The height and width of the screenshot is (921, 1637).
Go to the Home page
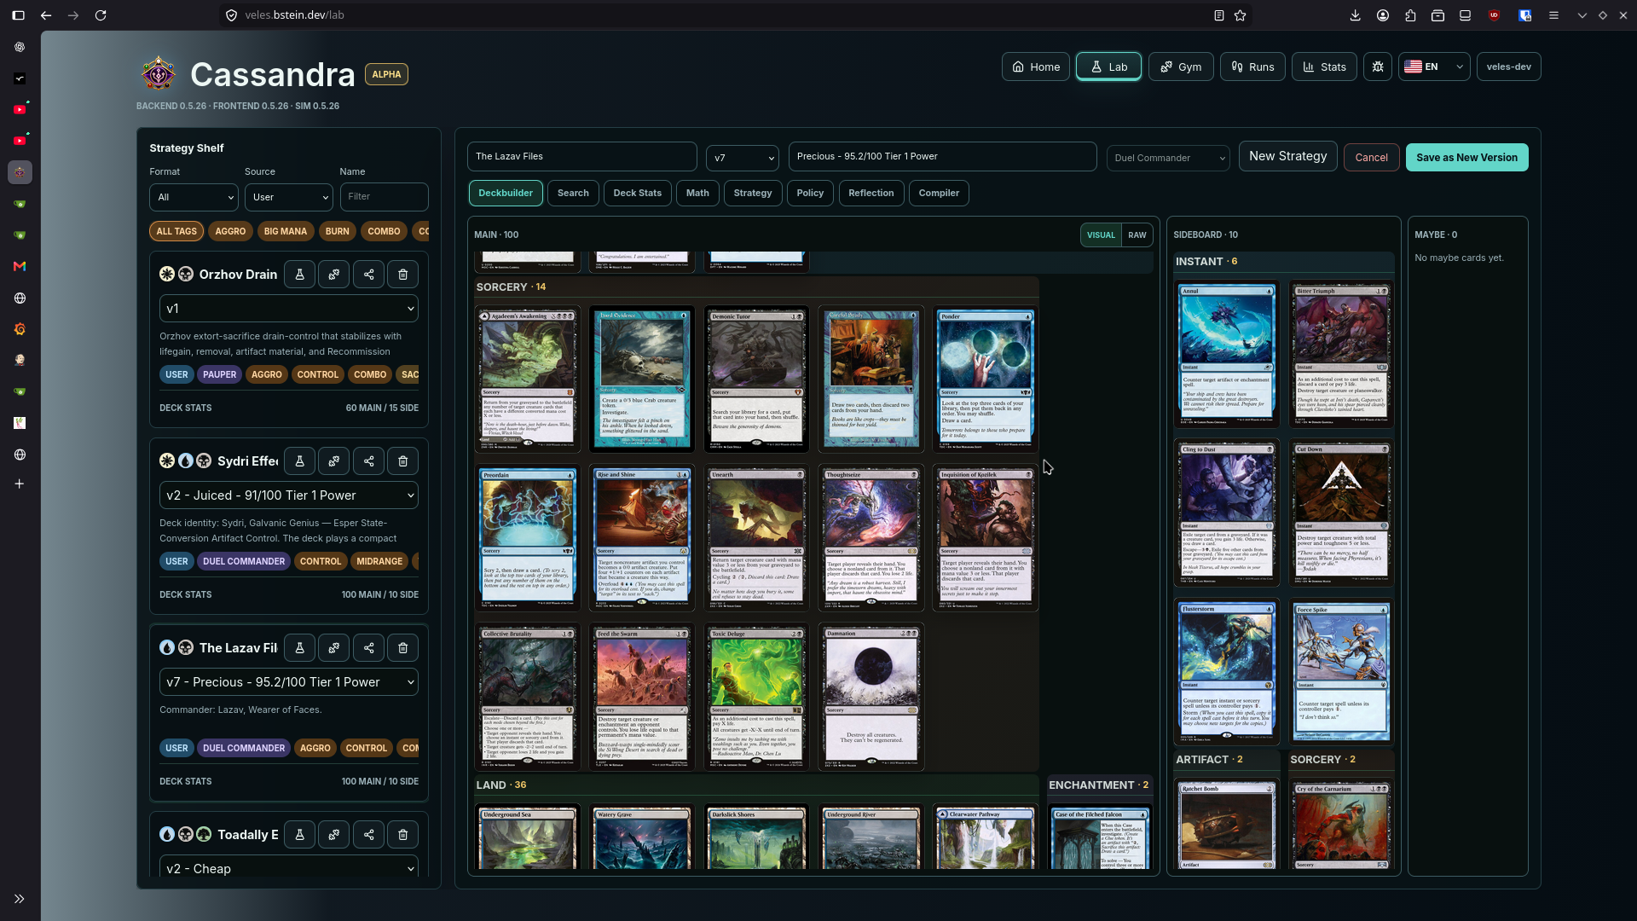pyautogui.click(x=1036, y=67)
